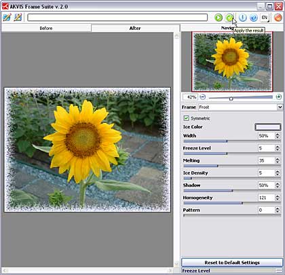
Task: Click the second pencil icon with the star
Action: click(18, 18)
